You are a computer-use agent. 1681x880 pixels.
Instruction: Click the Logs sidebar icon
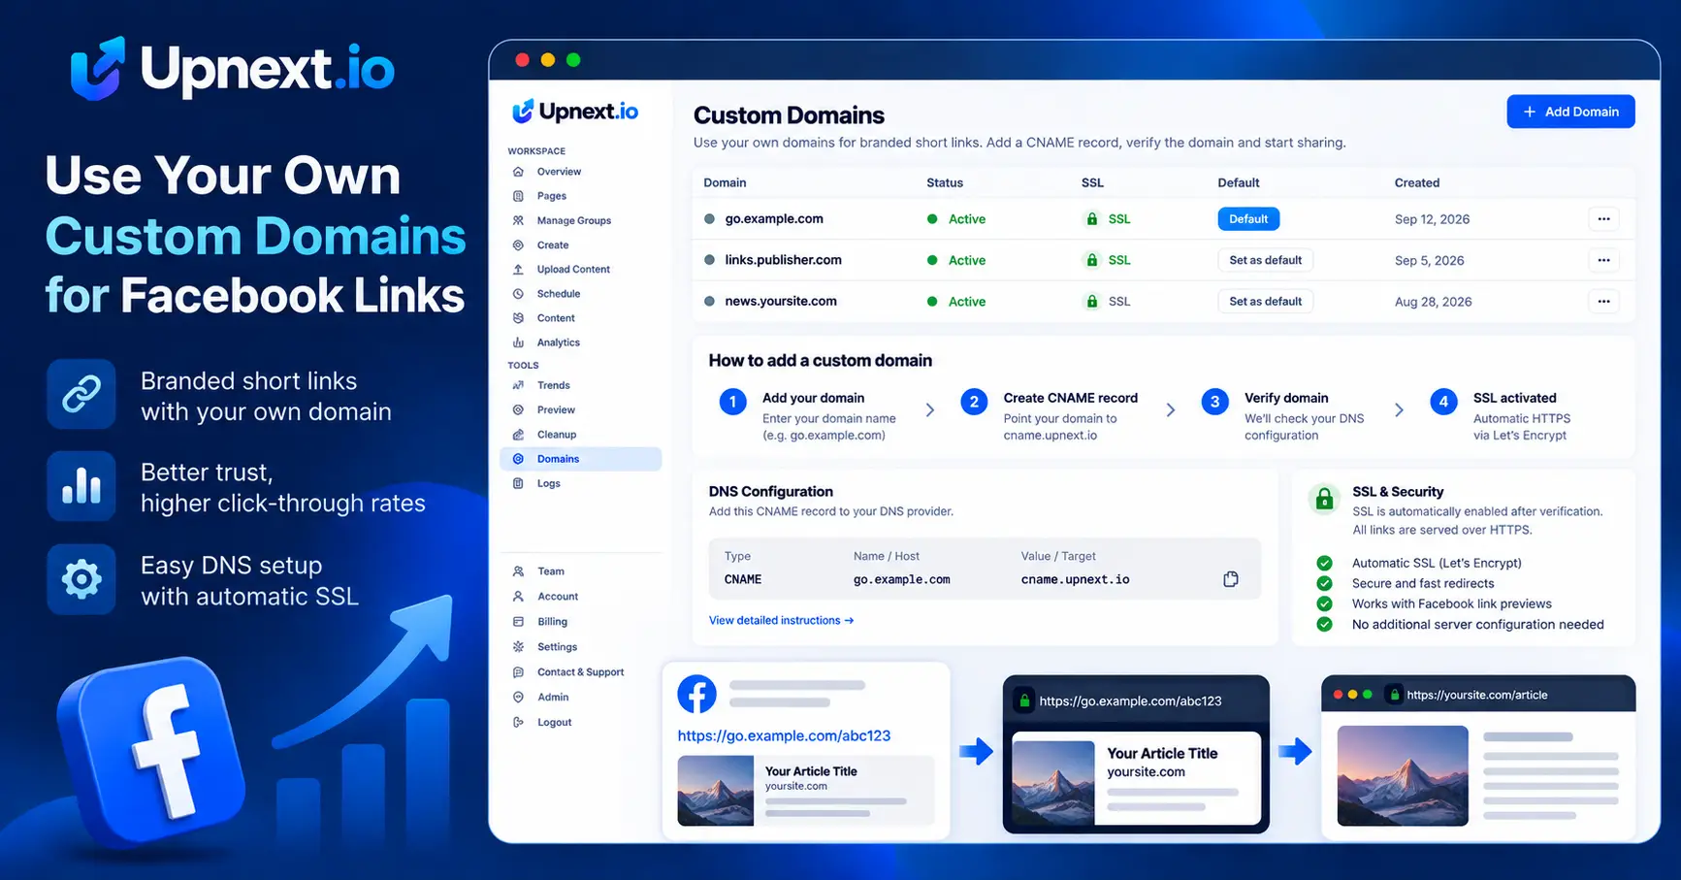[x=518, y=483]
